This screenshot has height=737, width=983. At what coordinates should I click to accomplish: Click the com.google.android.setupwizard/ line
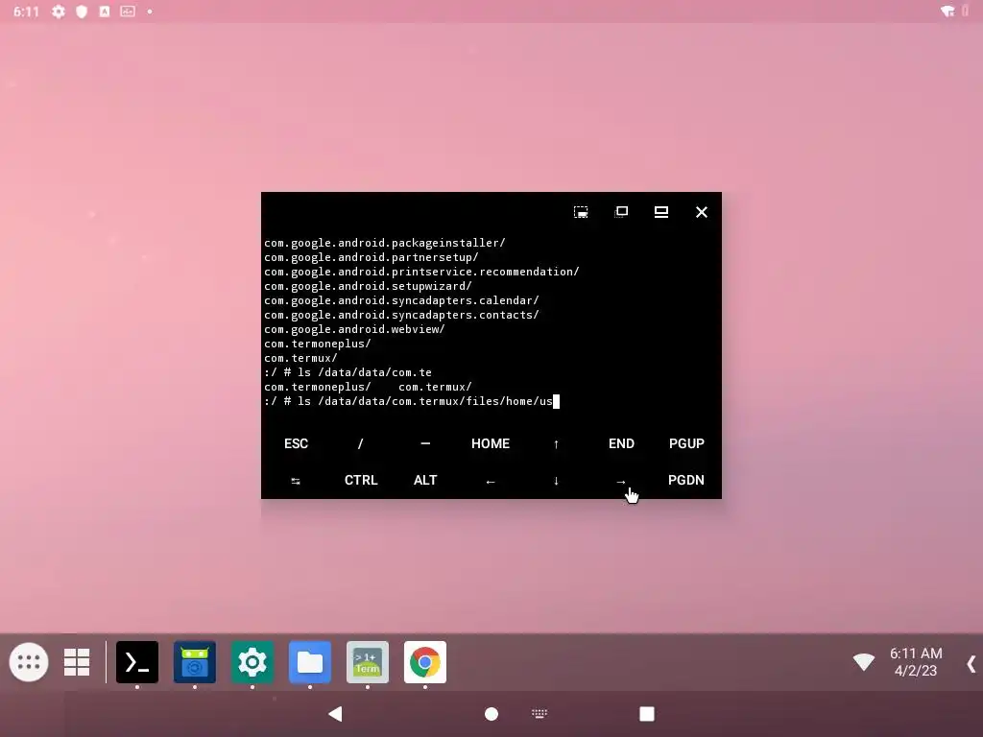click(368, 286)
